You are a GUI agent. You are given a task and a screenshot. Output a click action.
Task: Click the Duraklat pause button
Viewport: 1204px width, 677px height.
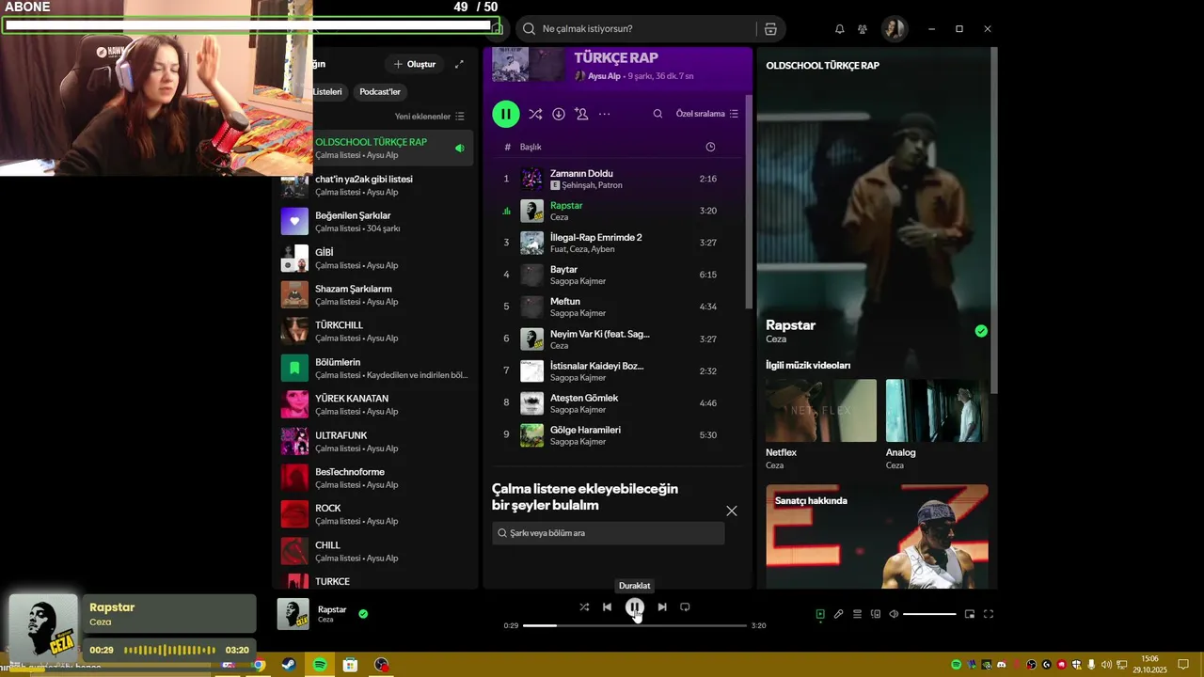[x=635, y=607]
